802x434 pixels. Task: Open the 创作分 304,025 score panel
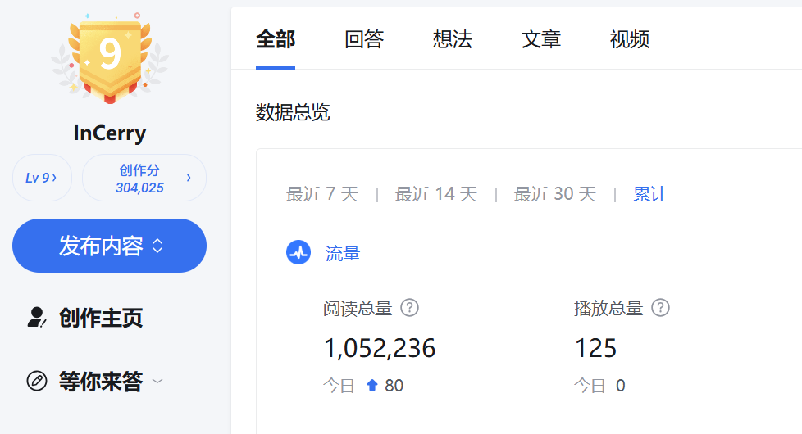(x=144, y=178)
